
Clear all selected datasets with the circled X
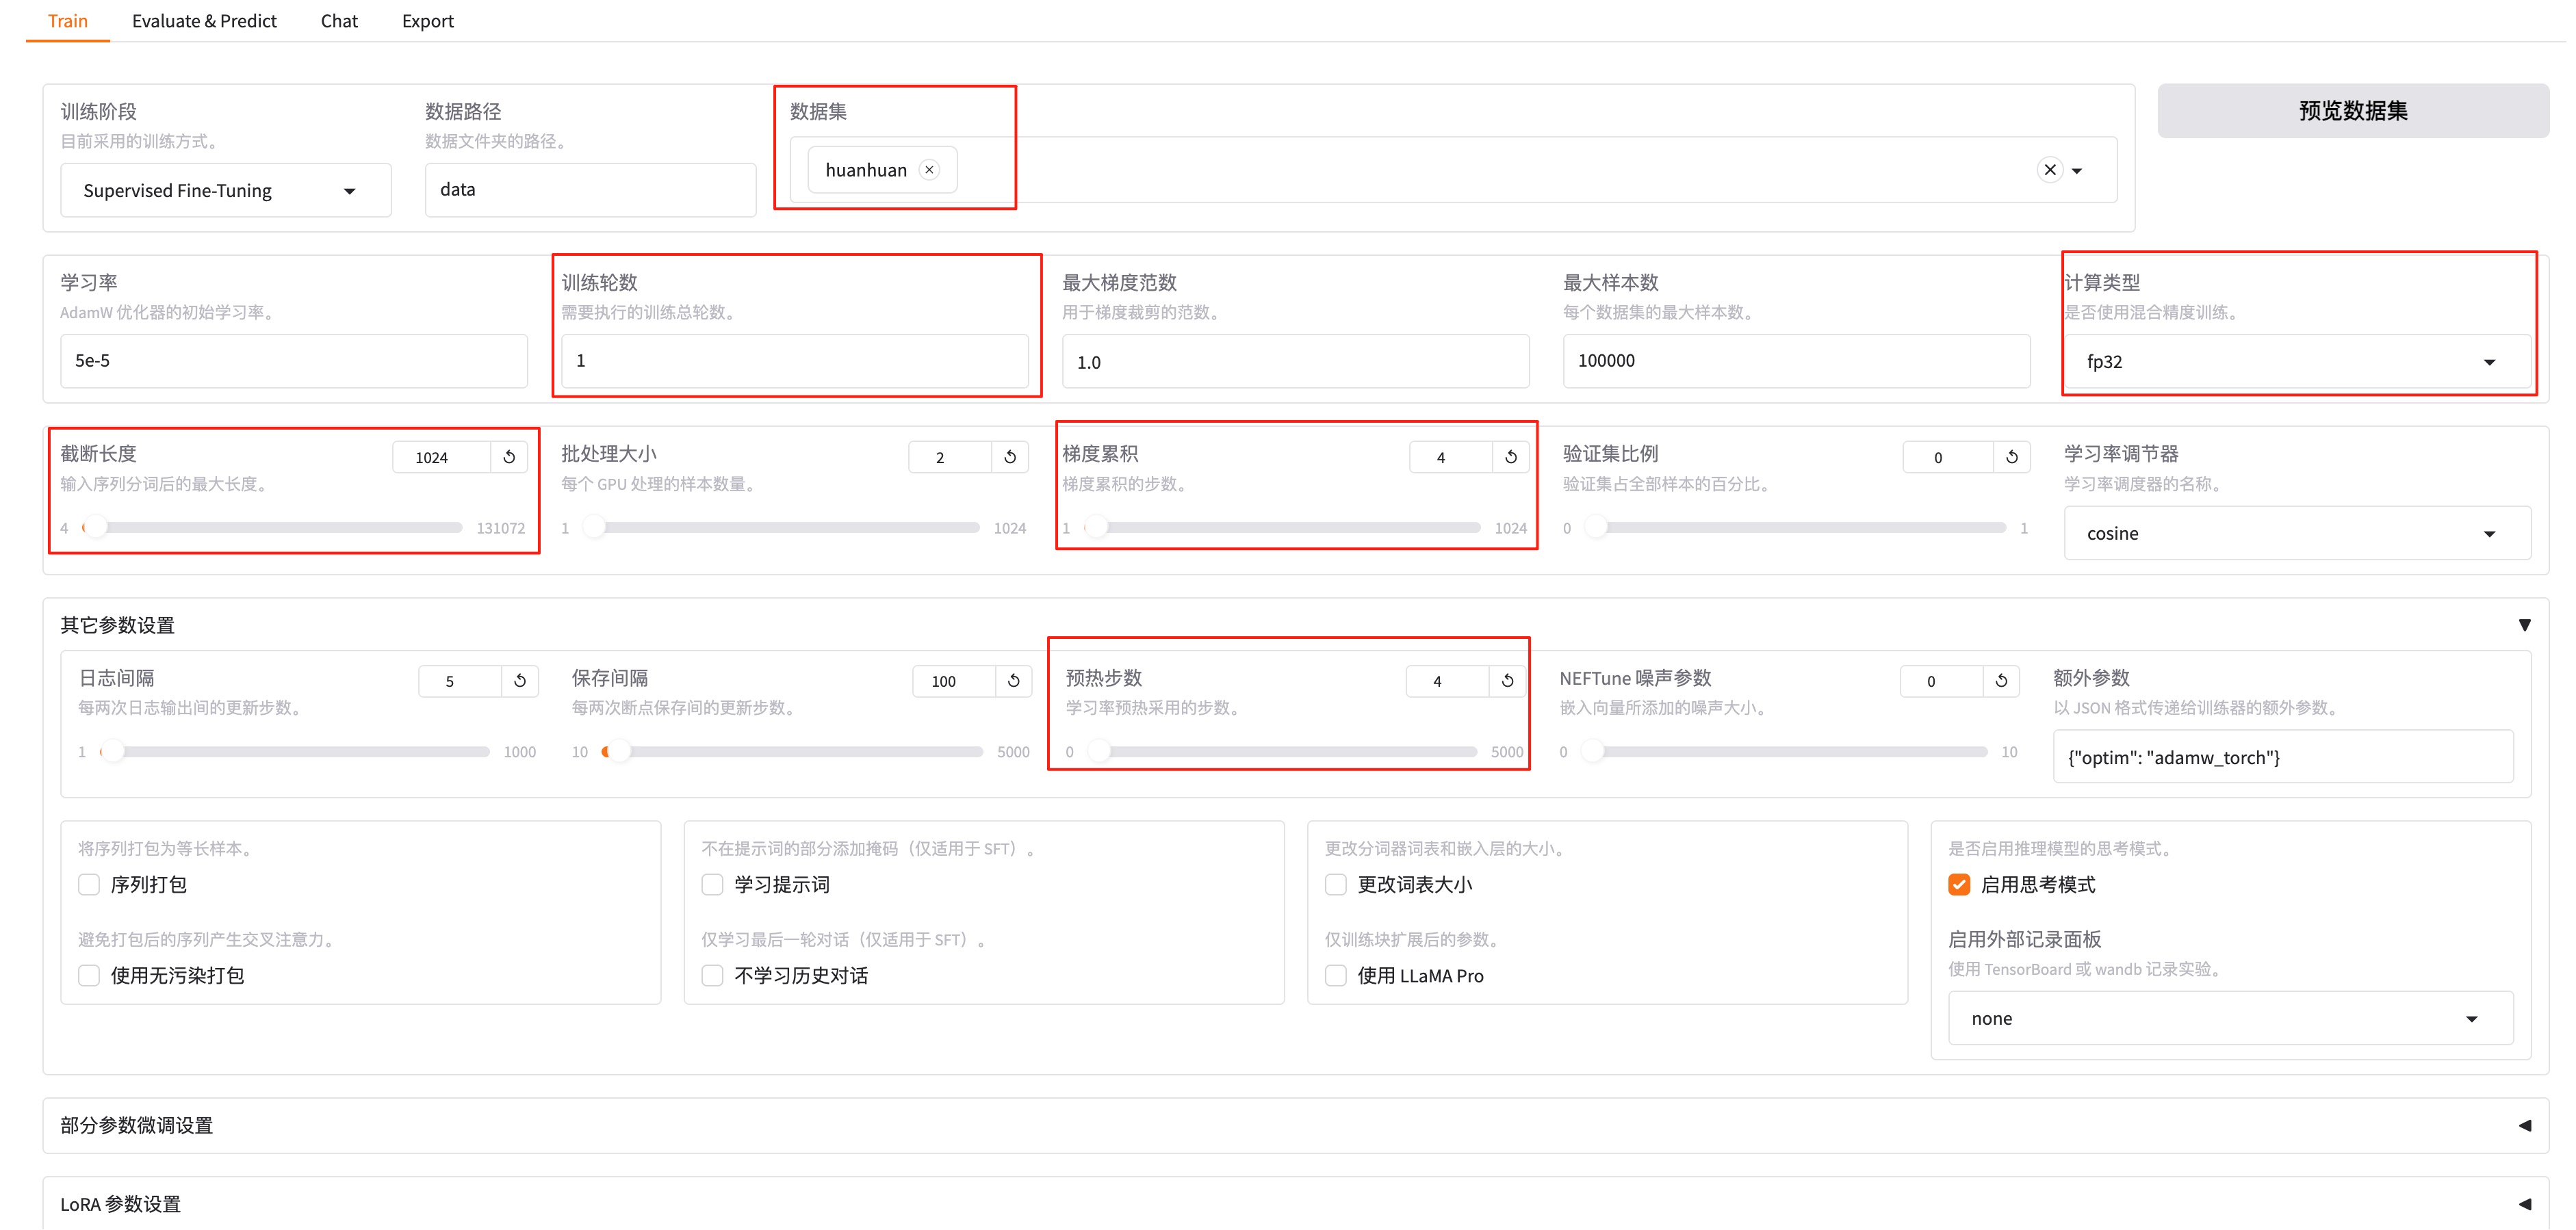[x=2050, y=170]
